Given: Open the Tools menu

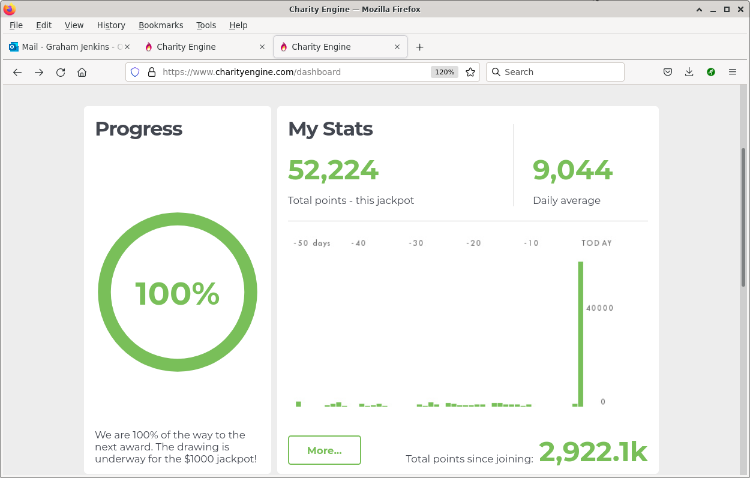Looking at the screenshot, I should click(x=206, y=25).
